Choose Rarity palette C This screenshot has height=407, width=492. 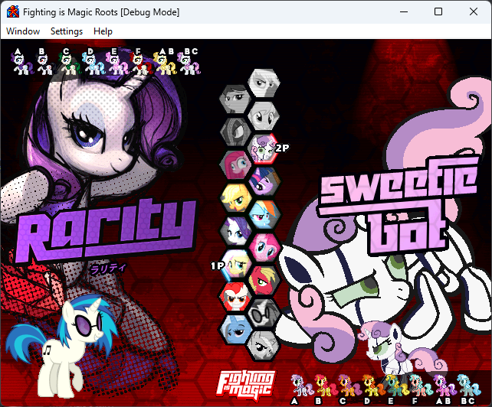coord(69,62)
